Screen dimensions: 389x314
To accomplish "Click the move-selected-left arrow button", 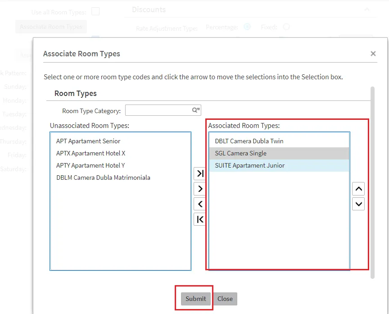I will pos(200,204).
